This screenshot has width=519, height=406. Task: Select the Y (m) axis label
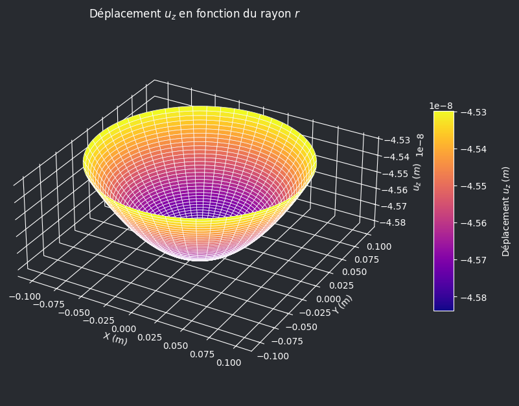coord(343,304)
